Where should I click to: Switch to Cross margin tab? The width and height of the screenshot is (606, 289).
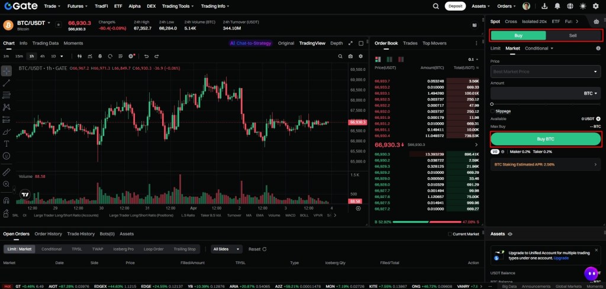point(511,22)
